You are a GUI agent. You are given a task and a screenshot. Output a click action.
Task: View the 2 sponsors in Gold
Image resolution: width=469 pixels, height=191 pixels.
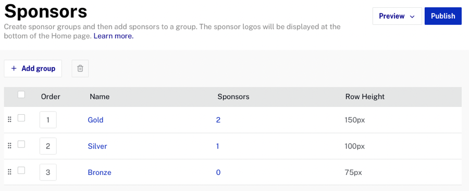218,120
